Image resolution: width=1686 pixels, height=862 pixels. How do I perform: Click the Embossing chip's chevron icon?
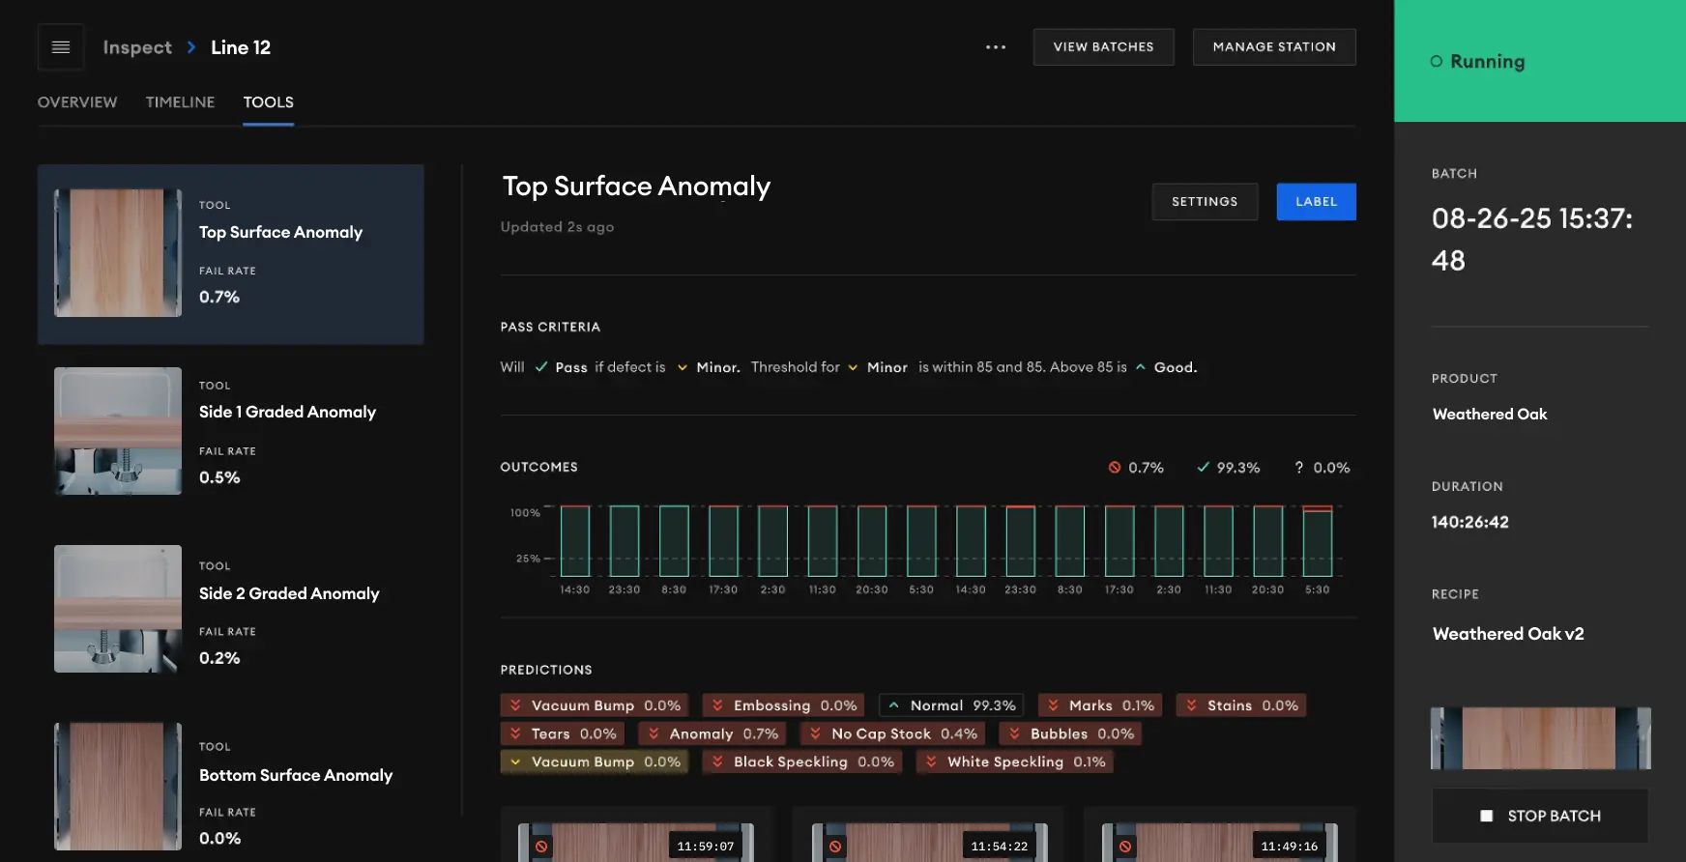717,705
